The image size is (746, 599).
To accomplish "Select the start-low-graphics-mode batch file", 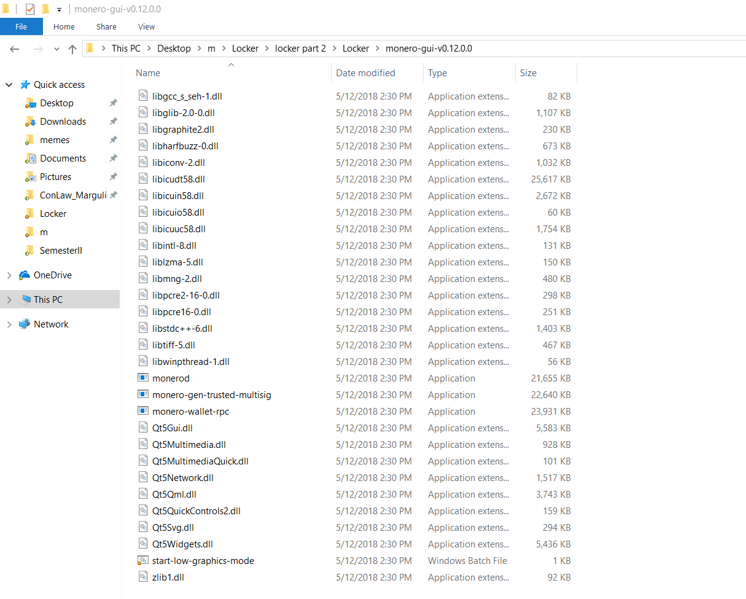I will 203,560.
